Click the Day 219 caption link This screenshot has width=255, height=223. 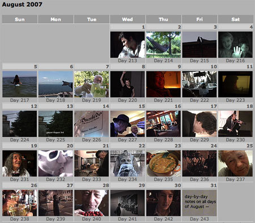click(92, 100)
